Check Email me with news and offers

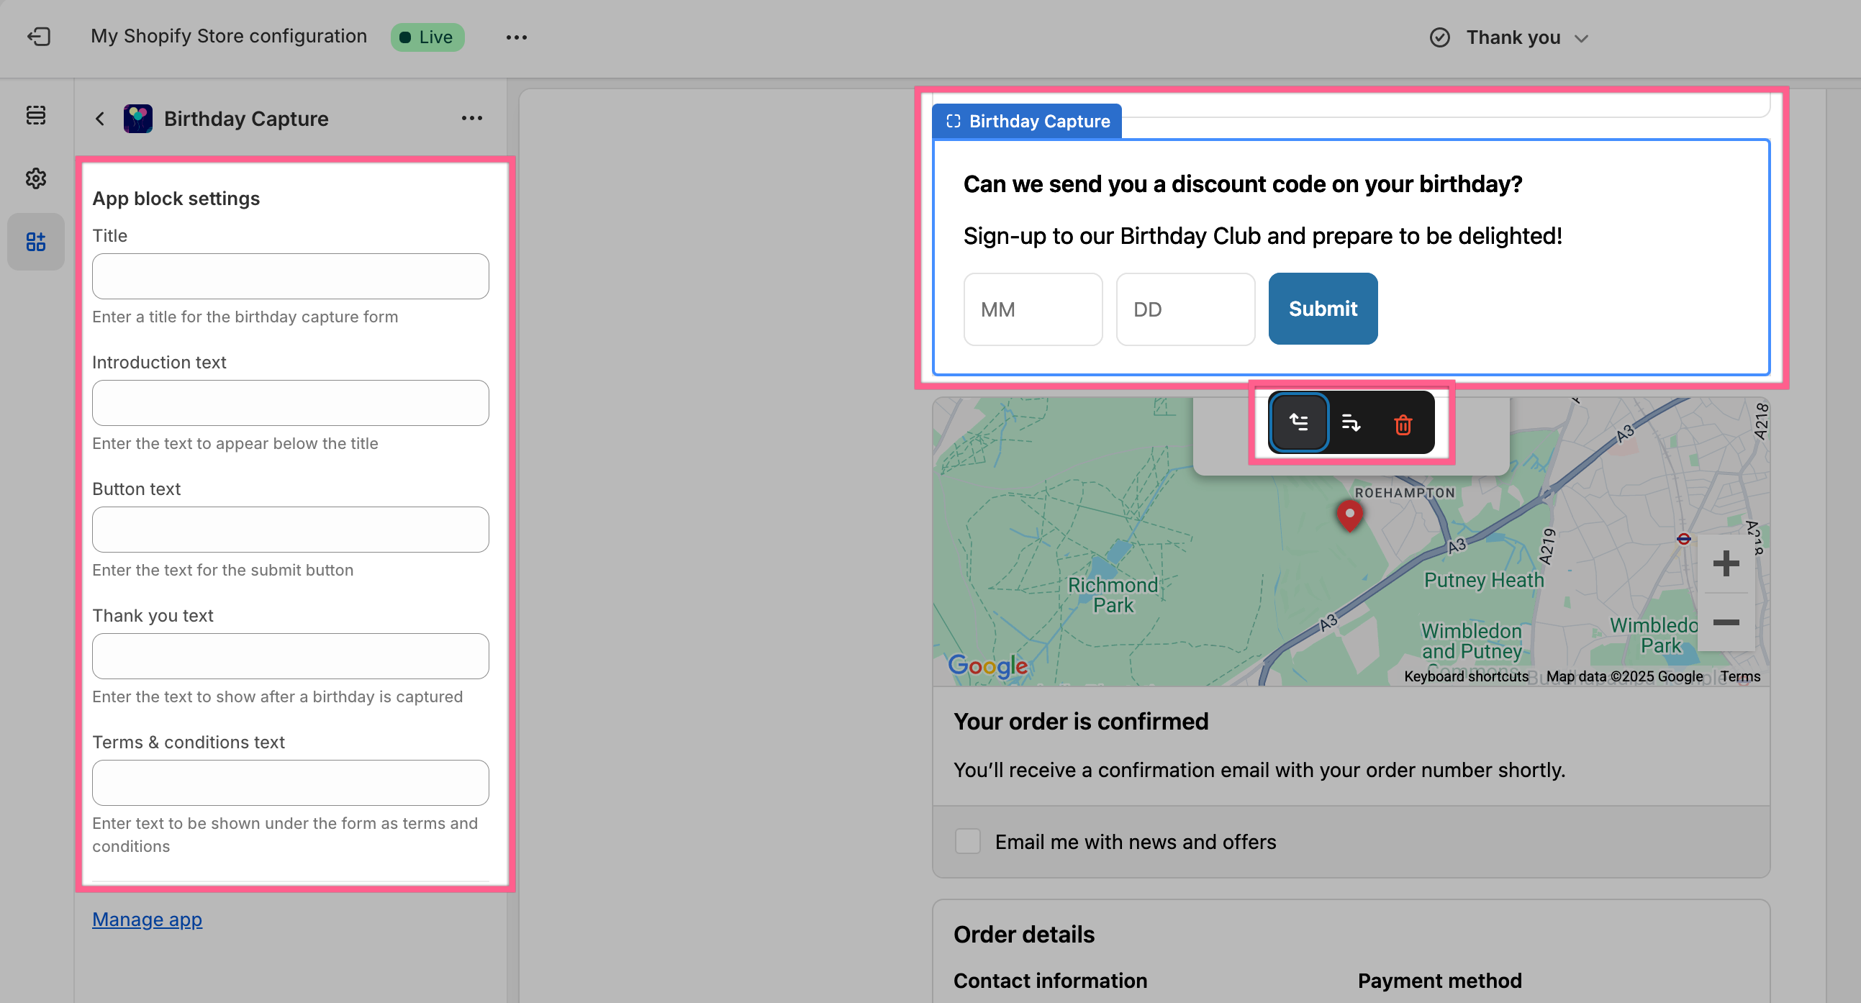pos(967,841)
